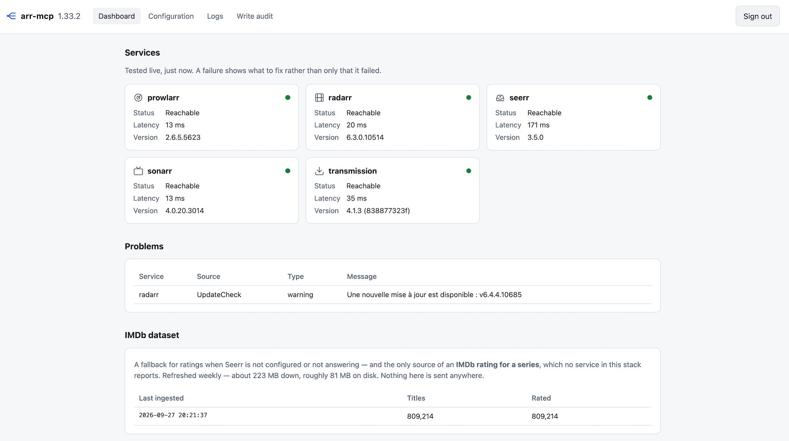Image resolution: width=789 pixels, height=441 pixels.
Task: Click radarr latency 20 ms
Action: click(x=357, y=125)
